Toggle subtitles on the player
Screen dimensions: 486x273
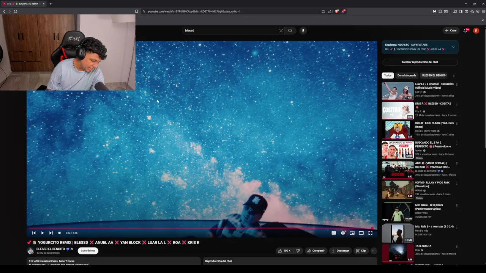[x=334, y=233]
